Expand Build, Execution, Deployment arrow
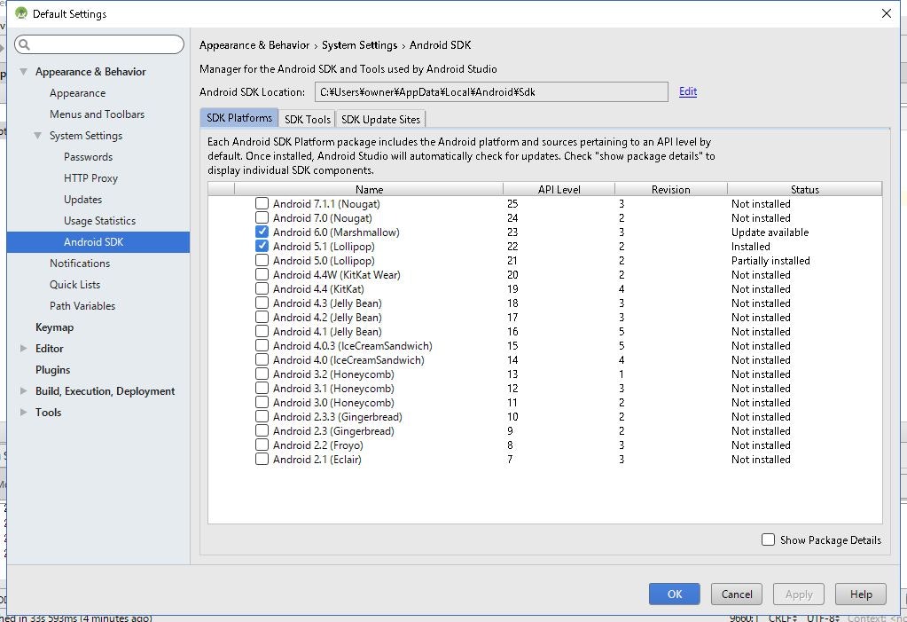The width and height of the screenshot is (907, 622). point(24,391)
